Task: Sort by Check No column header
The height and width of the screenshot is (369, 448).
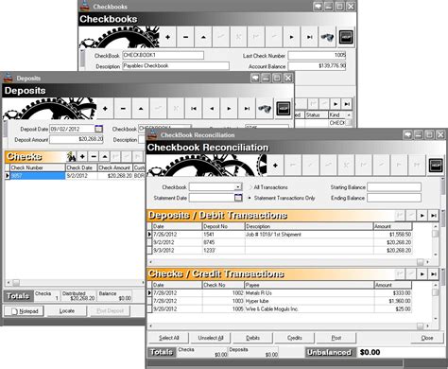Action: click(x=224, y=285)
